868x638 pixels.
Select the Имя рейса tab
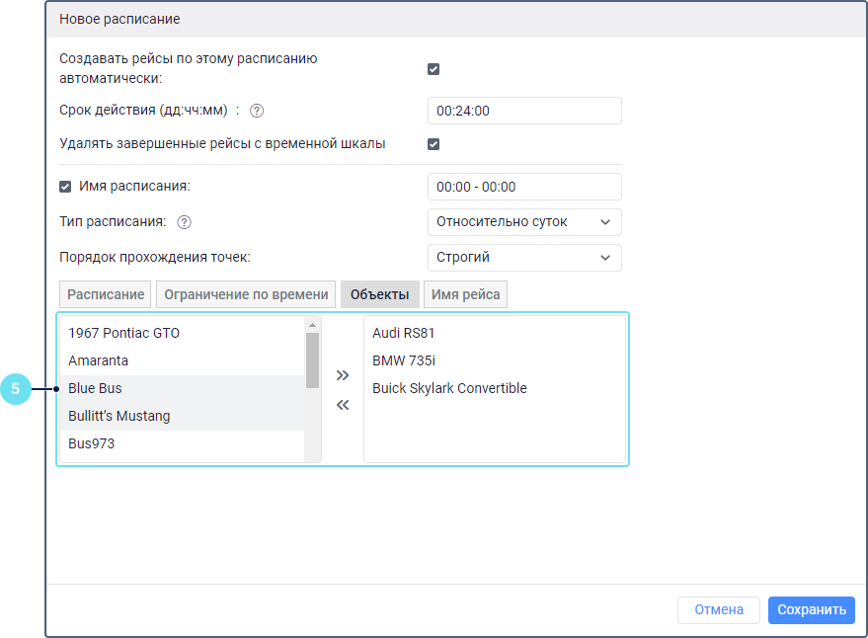(x=466, y=294)
